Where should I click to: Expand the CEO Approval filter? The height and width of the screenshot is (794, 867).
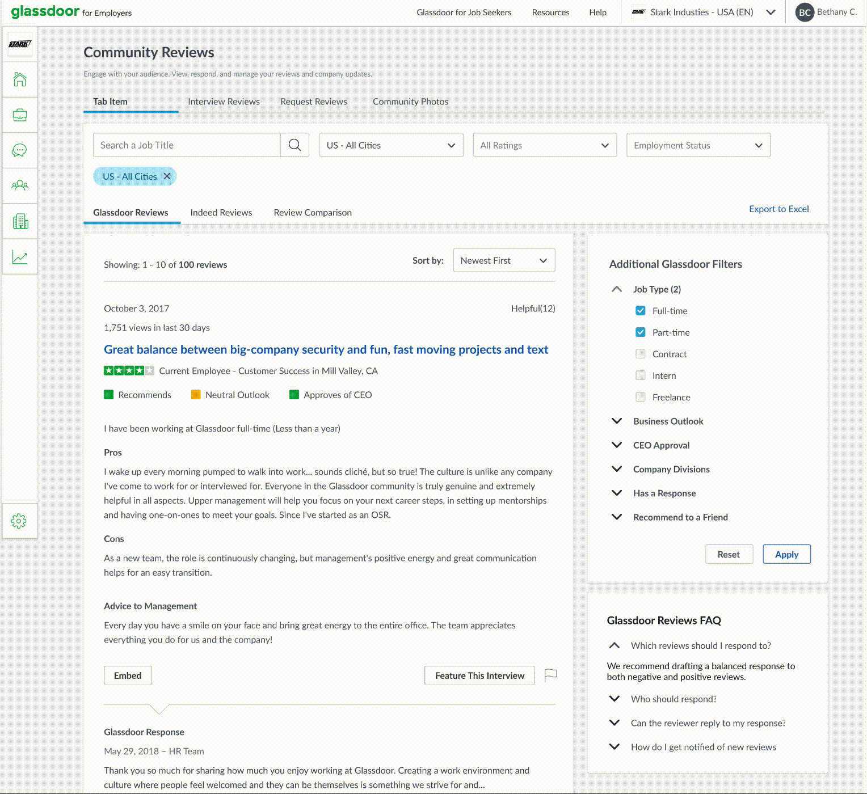coord(617,445)
